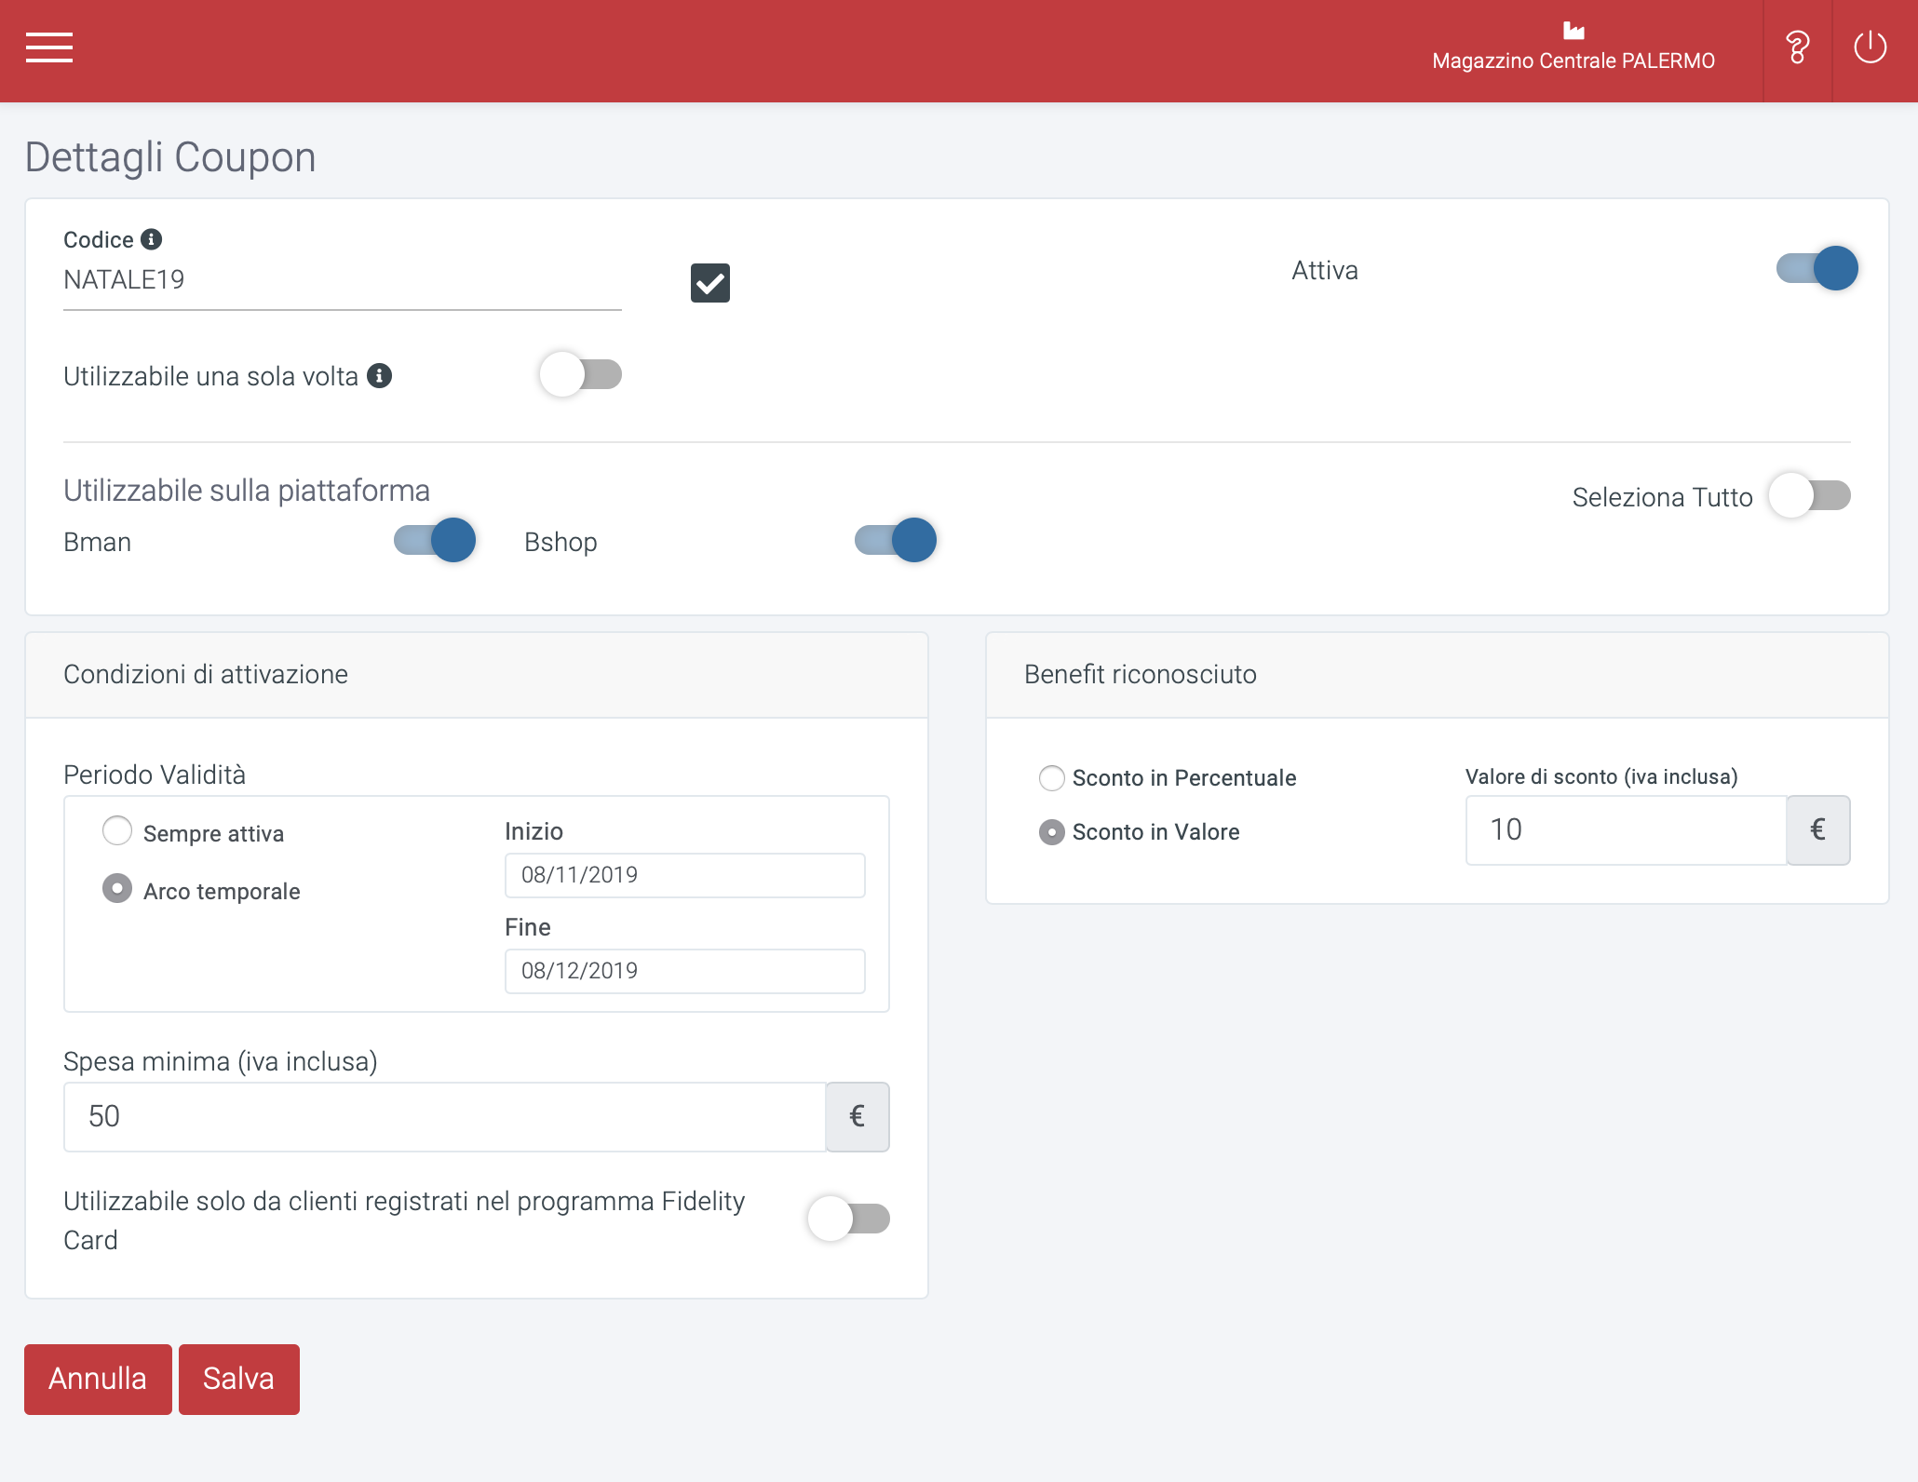The height and width of the screenshot is (1482, 1918).
Task: Click the Fine date field
Action: click(685, 971)
